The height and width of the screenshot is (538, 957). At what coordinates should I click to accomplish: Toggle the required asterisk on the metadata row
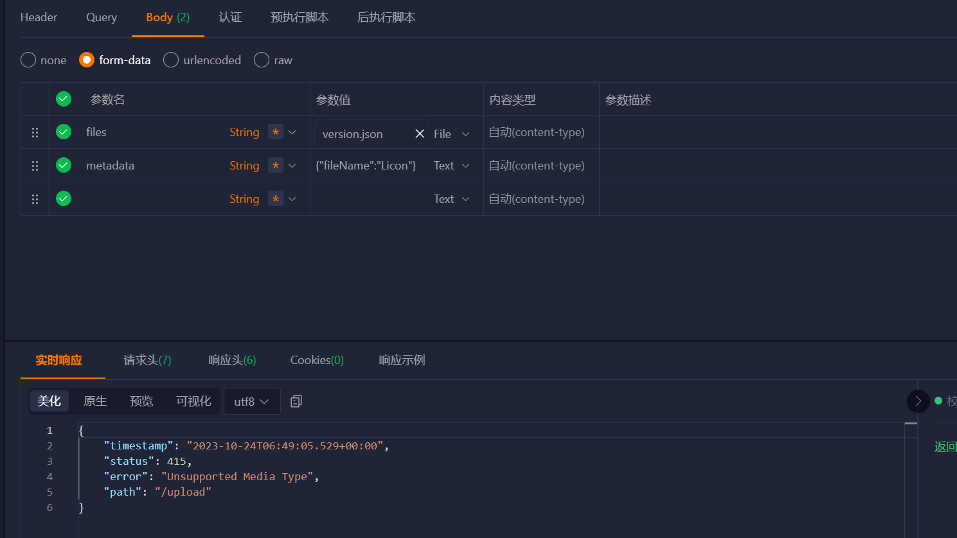pos(276,165)
